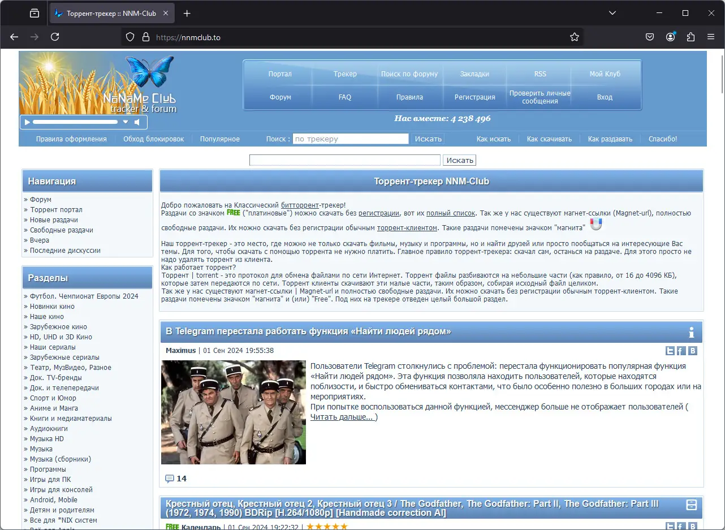This screenshot has width=725, height=530.
Task: Open the Портал menu item
Action: tap(280, 74)
